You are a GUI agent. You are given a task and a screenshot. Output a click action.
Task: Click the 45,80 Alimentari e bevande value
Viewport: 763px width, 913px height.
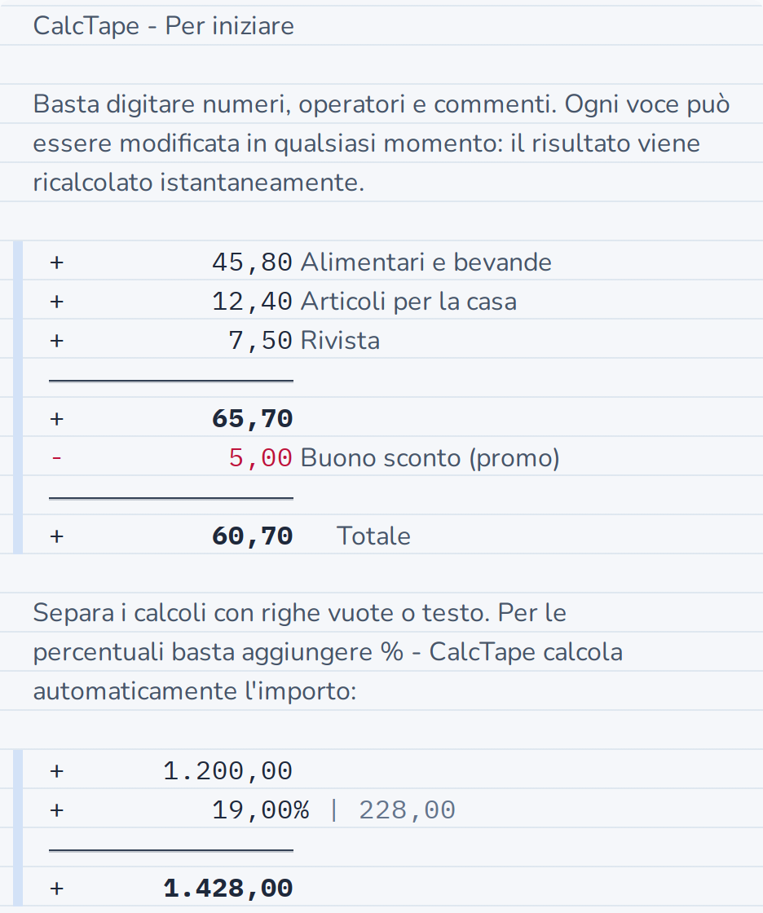[252, 262]
